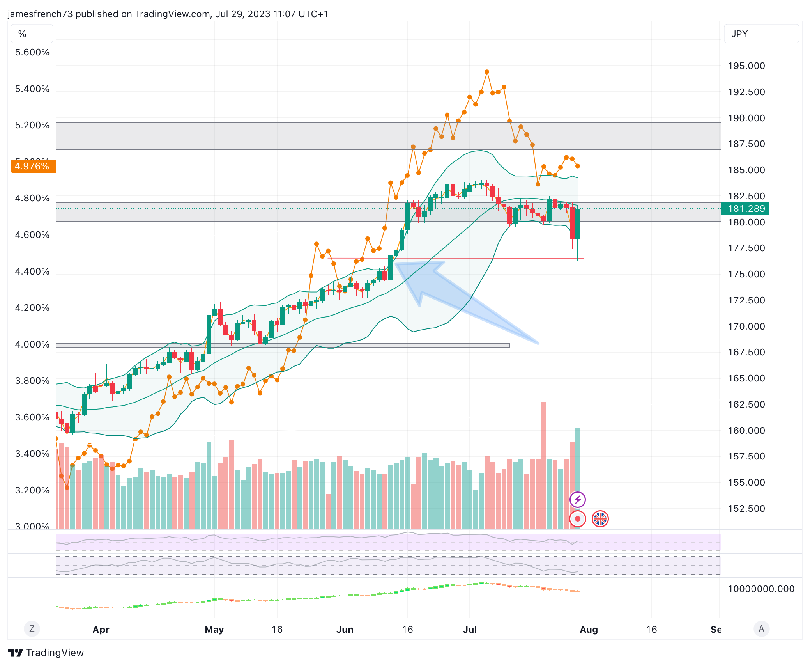The width and height of the screenshot is (810, 667).
Task: Click the Z timezone button at bottom left
Action: click(x=32, y=629)
